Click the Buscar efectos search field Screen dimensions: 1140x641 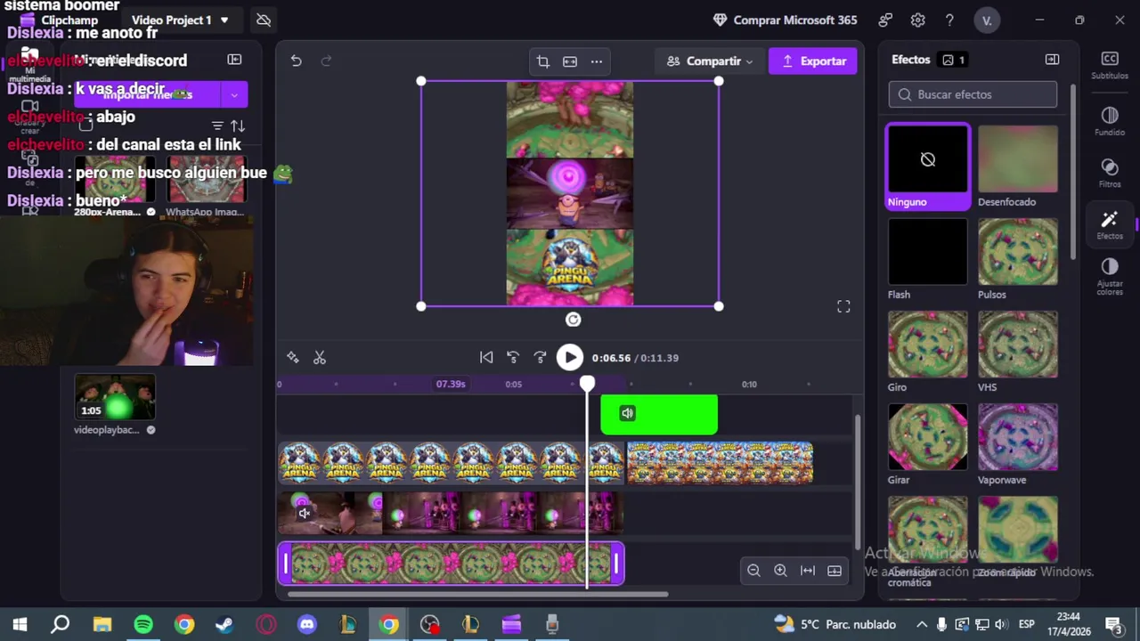coord(973,94)
